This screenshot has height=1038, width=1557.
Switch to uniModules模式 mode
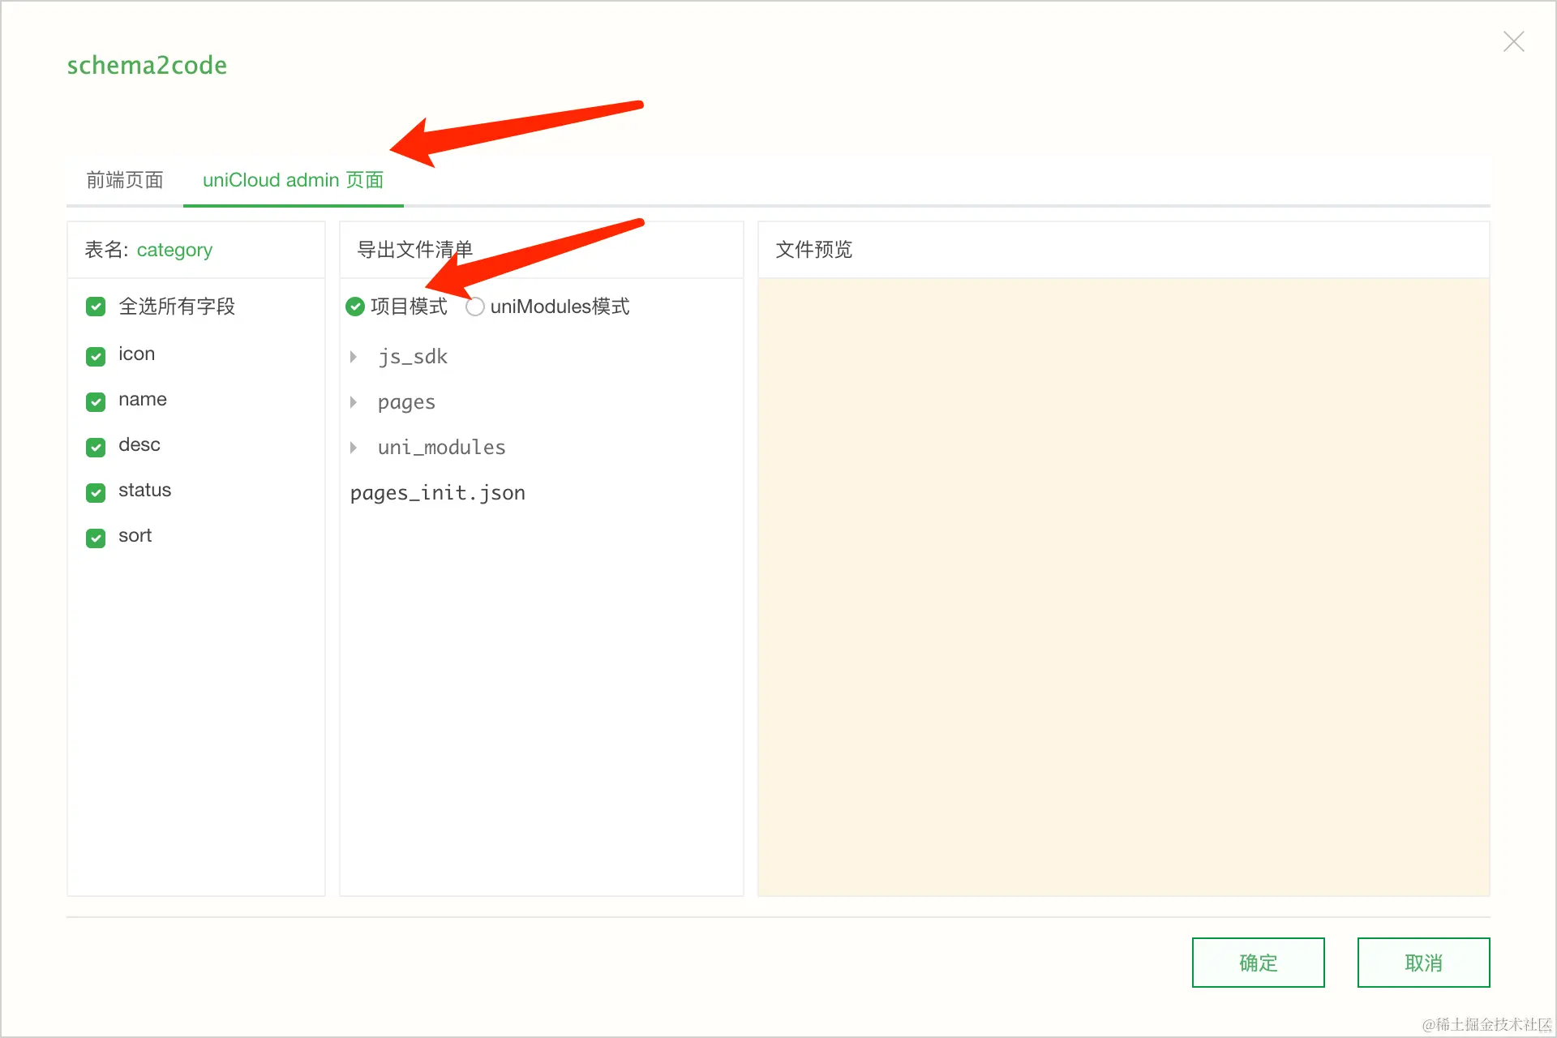474,307
